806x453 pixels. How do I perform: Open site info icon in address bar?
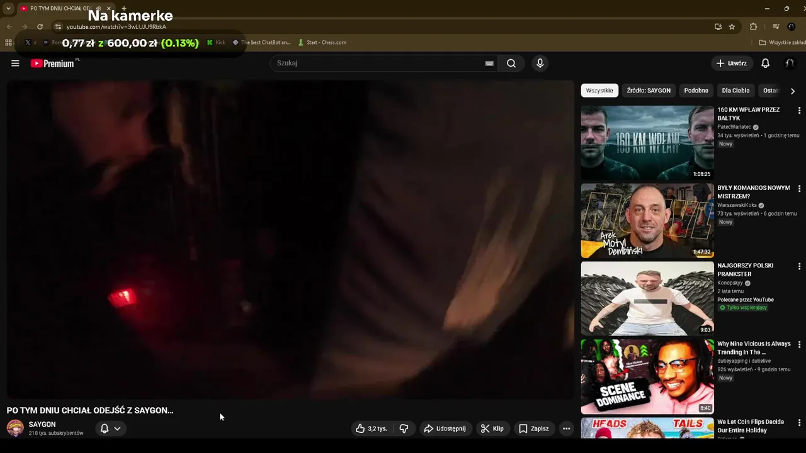click(x=59, y=26)
